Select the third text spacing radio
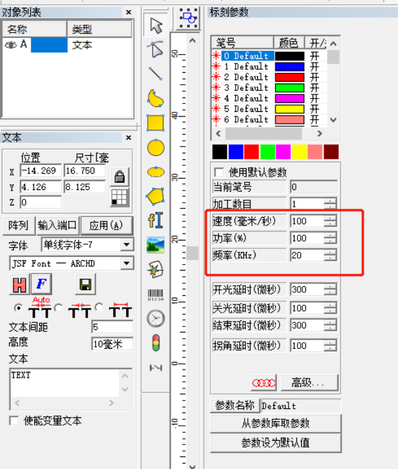The height and width of the screenshot is (469, 398). tap(99, 307)
